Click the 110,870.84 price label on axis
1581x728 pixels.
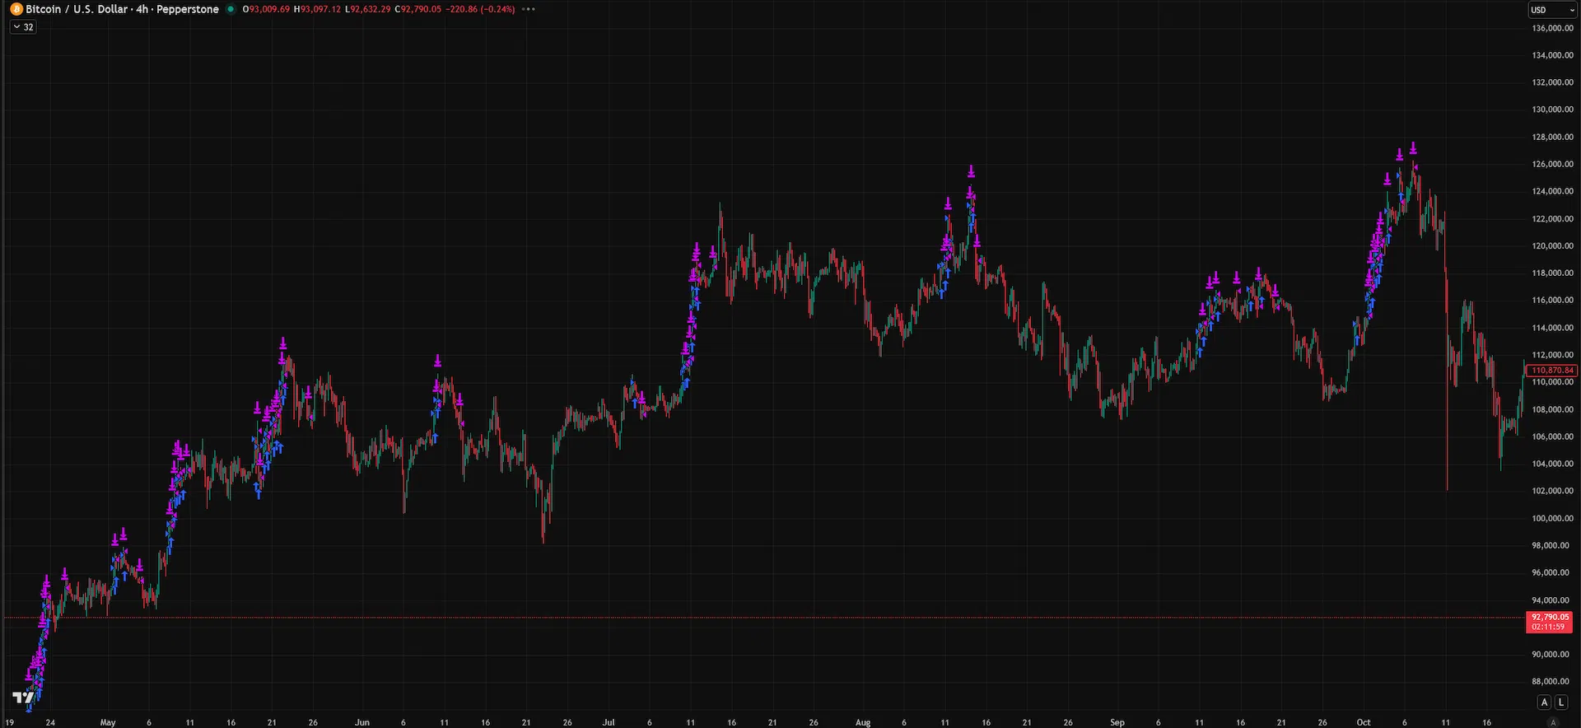coord(1551,371)
